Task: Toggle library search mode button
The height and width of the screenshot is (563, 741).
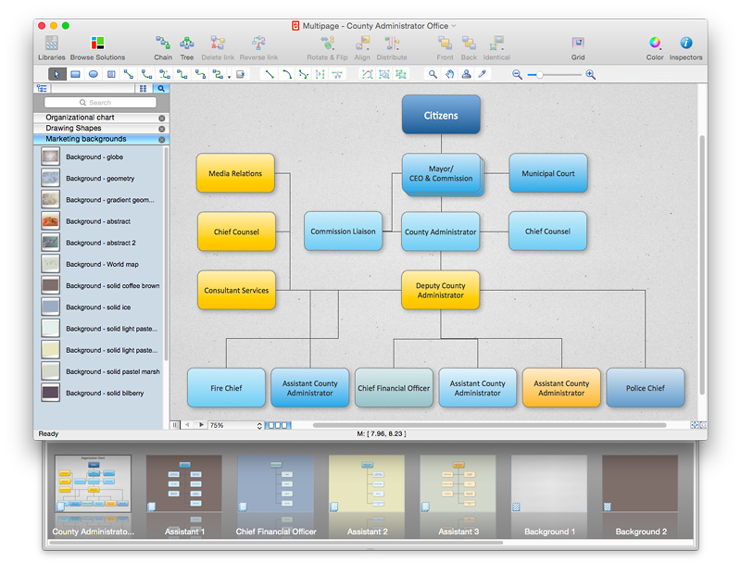Action: [161, 88]
